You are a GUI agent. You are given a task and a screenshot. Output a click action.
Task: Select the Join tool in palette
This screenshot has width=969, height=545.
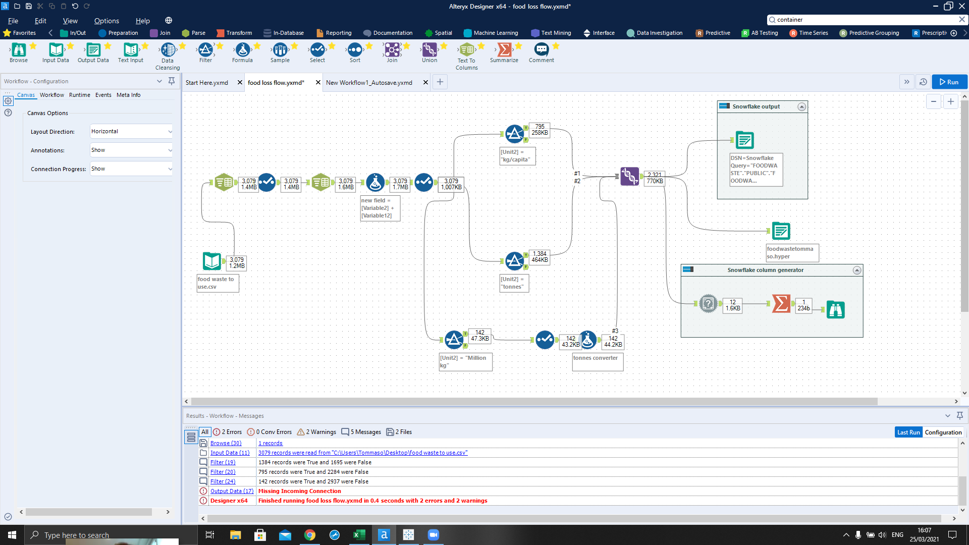392,52
